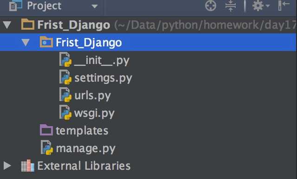Click the Python icon of settings.py
This screenshot has height=179, width=297.
click(x=65, y=77)
